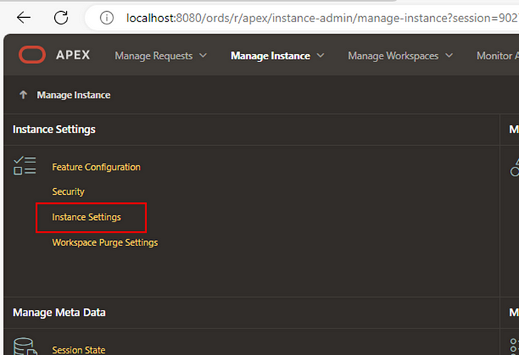This screenshot has width=519, height=355.
Task: Open the Feature Configuration link
Action: coord(96,167)
